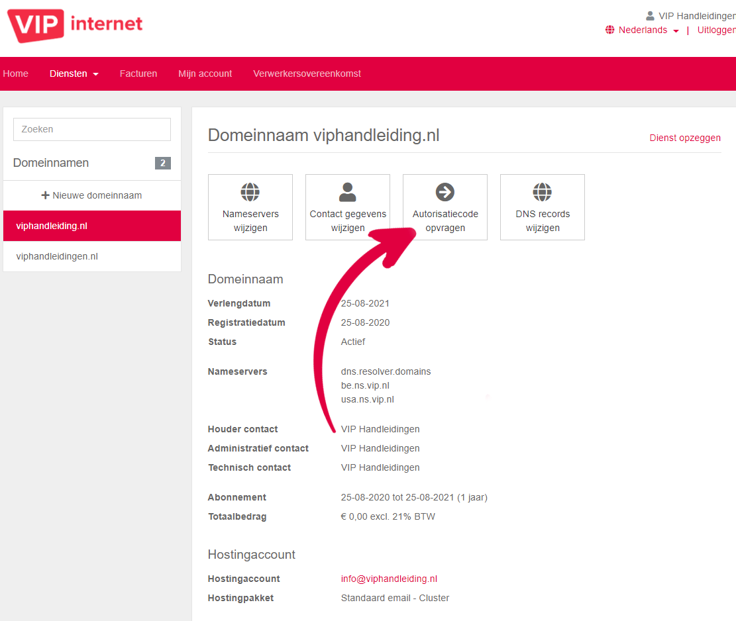Image resolution: width=736 pixels, height=621 pixels.
Task: Click the globe icon above Nameservers wijzigen
Action: [x=250, y=192]
